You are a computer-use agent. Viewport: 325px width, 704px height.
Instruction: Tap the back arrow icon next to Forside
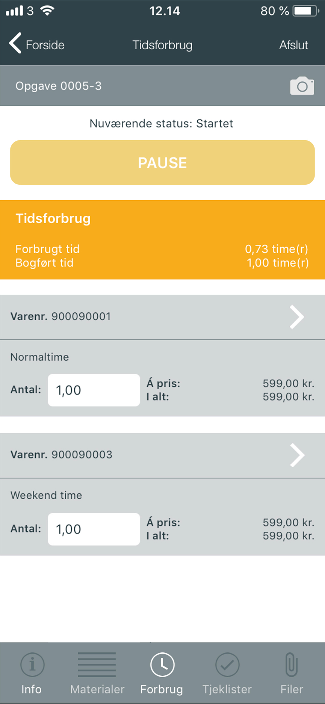pyautogui.click(x=15, y=43)
